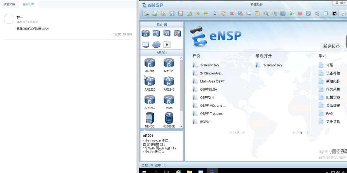Tick the 不再显示 checkbox
347x173 pixels.
pos(334,151)
